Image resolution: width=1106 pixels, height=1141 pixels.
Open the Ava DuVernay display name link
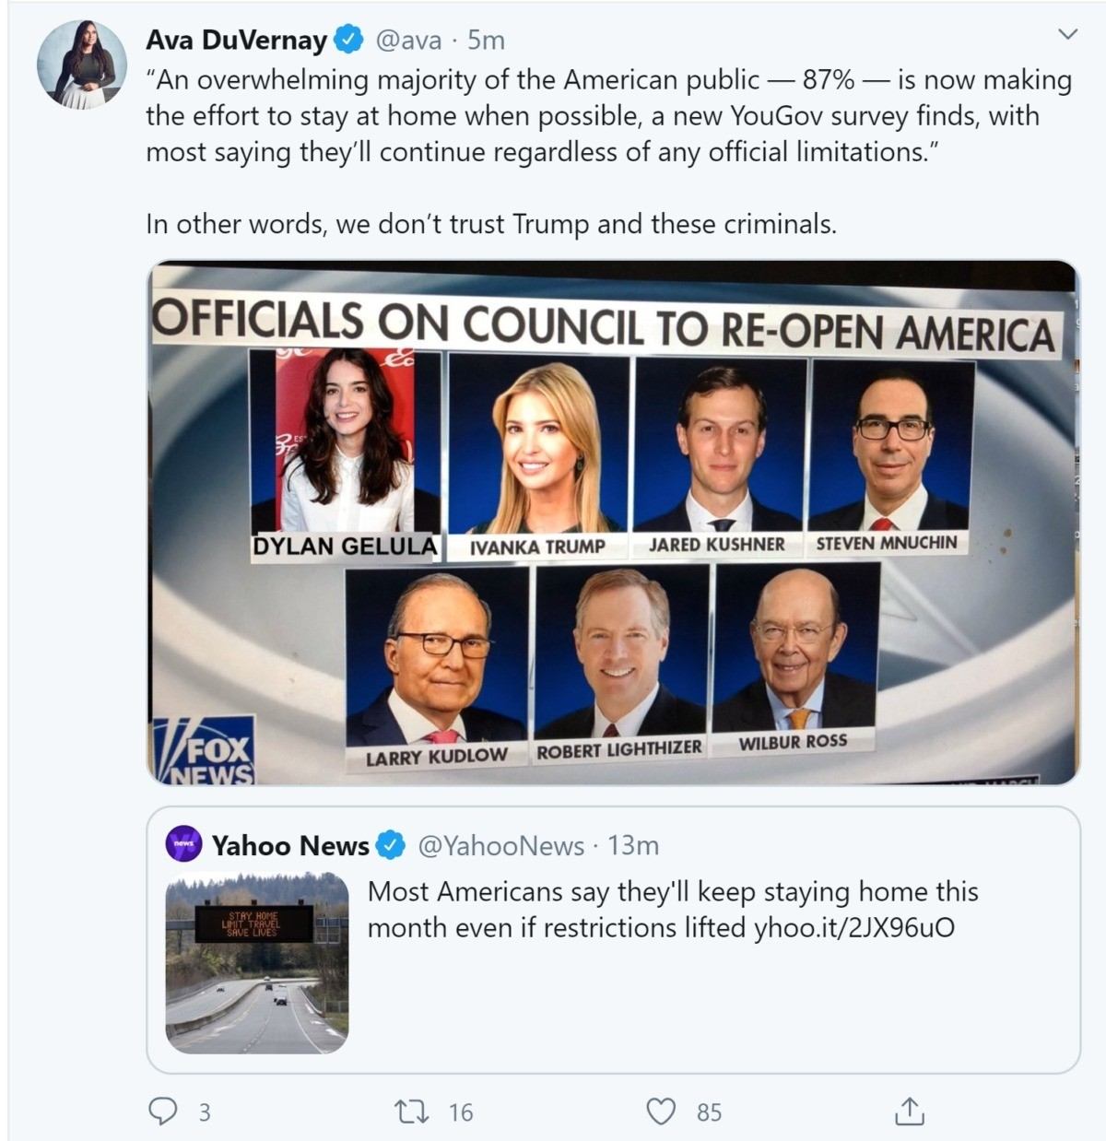(236, 41)
